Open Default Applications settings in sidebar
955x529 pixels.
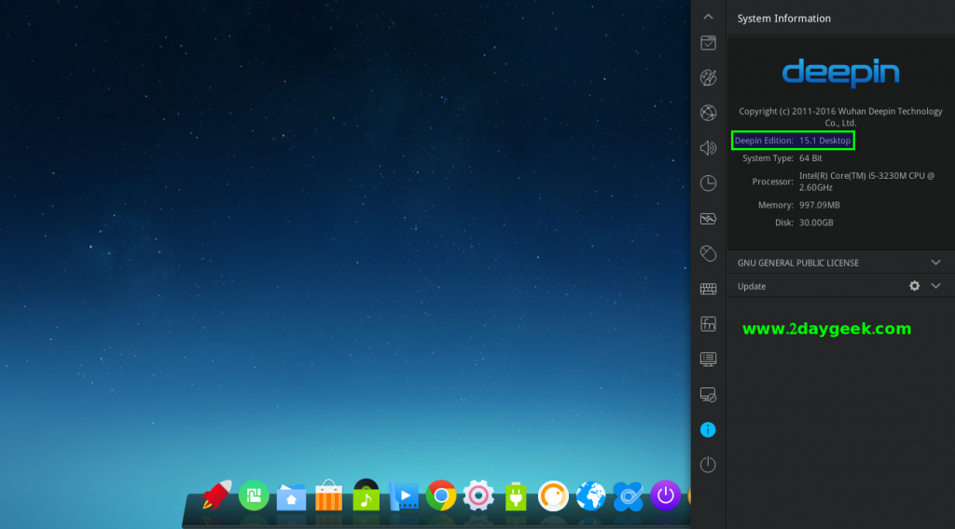coord(708,43)
